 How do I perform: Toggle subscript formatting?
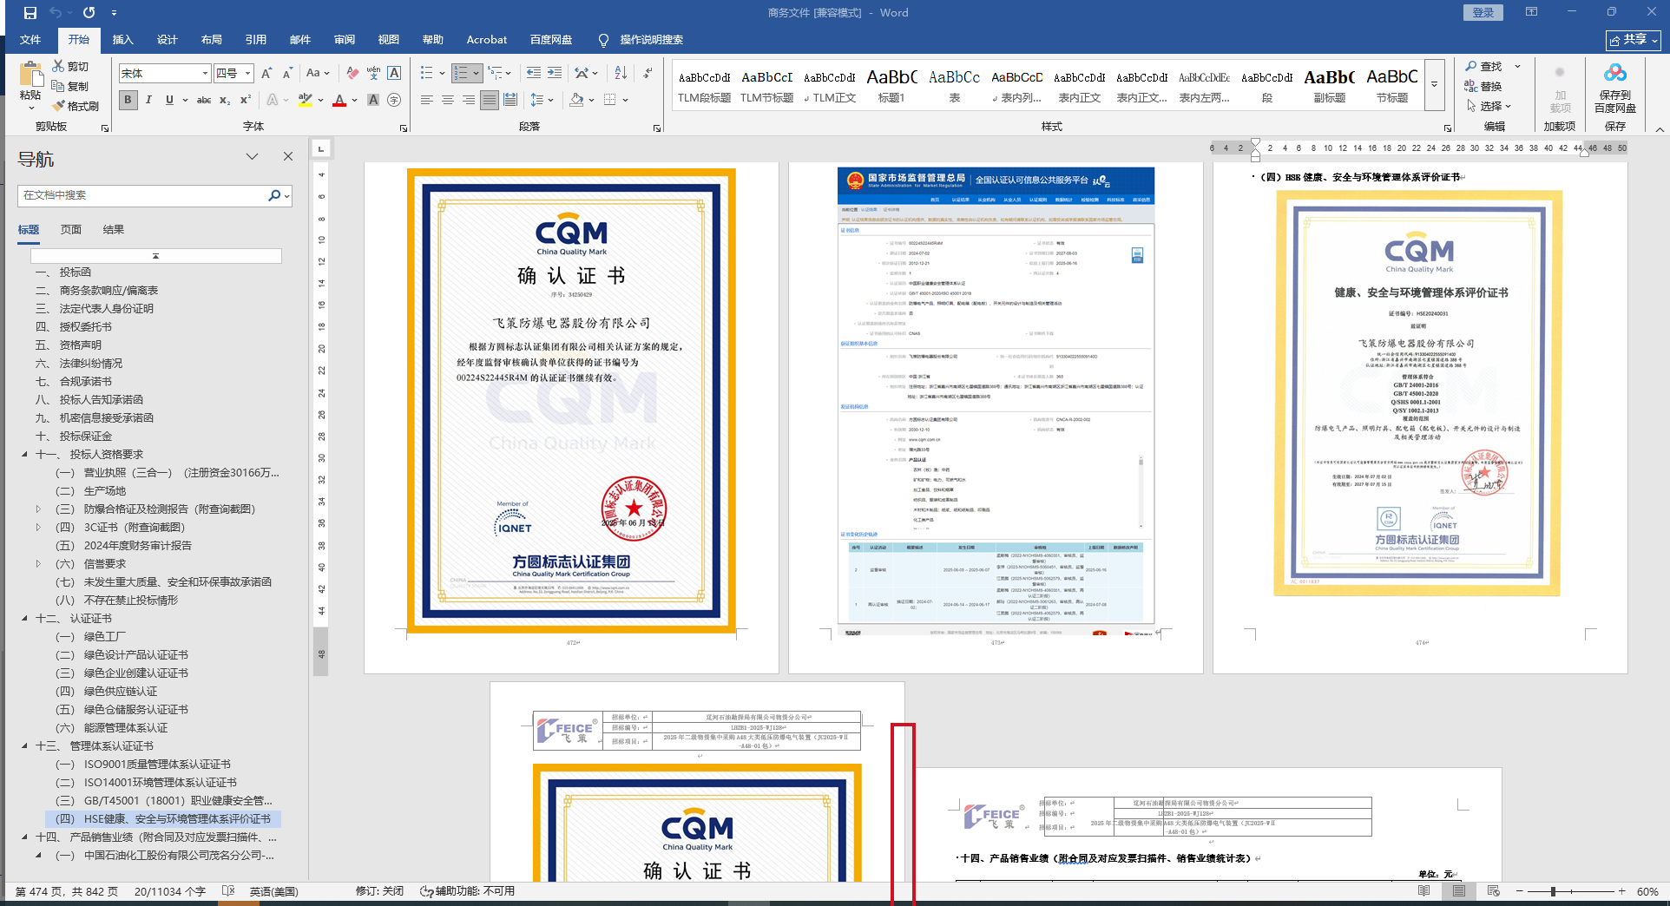click(x=225, y=100)
